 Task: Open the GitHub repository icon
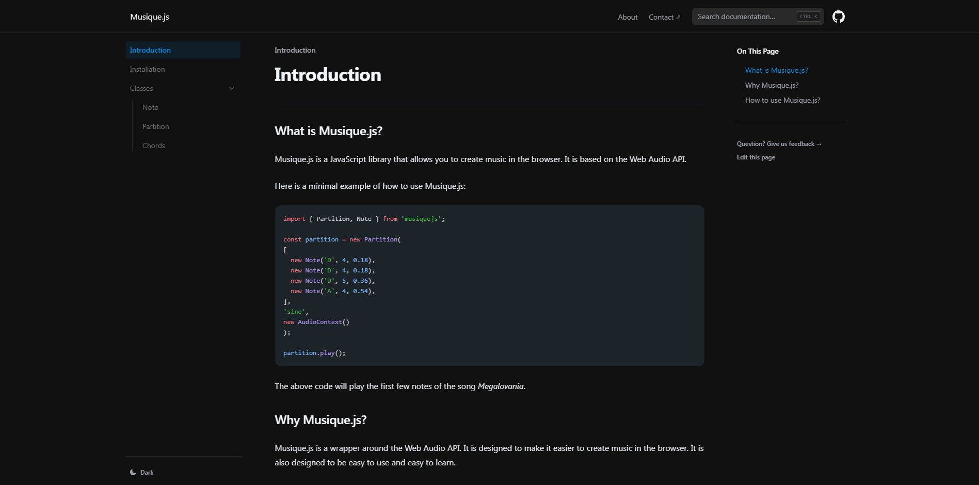point(838,17)
